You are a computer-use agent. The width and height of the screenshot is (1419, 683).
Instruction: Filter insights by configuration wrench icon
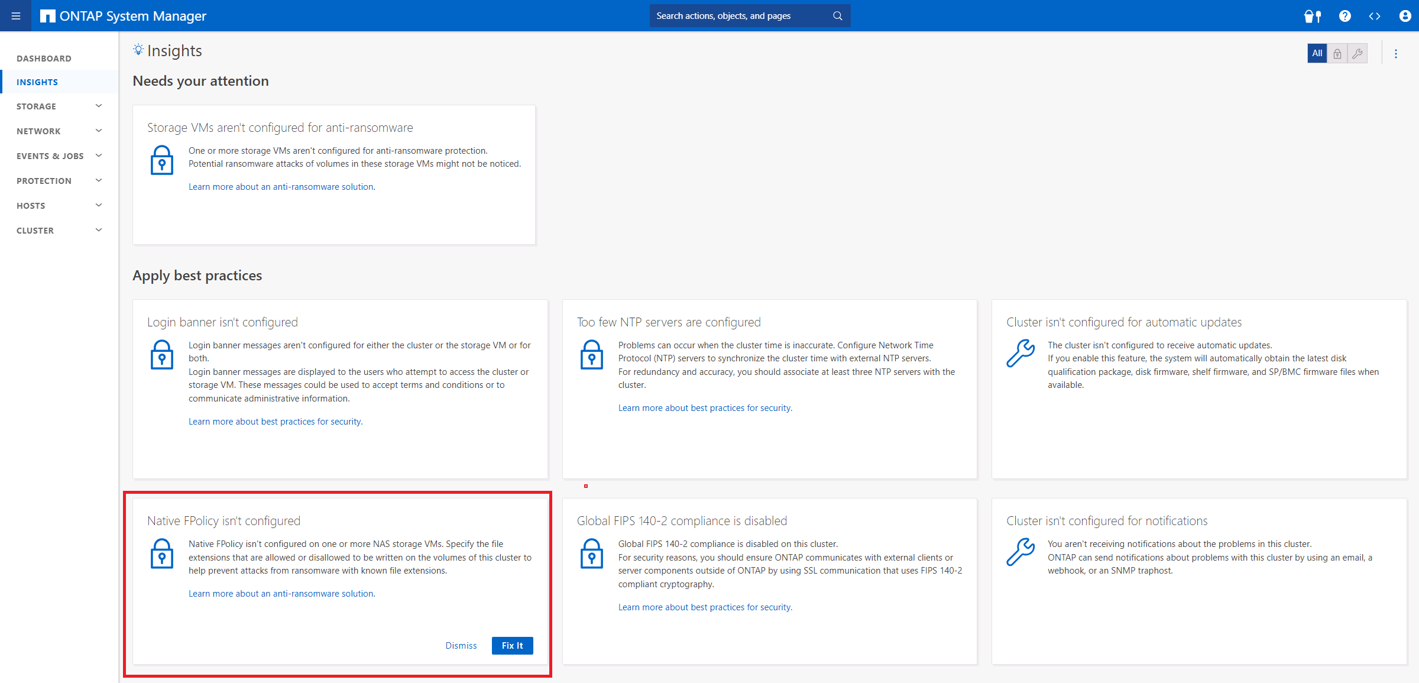[x=1358, y=54]
